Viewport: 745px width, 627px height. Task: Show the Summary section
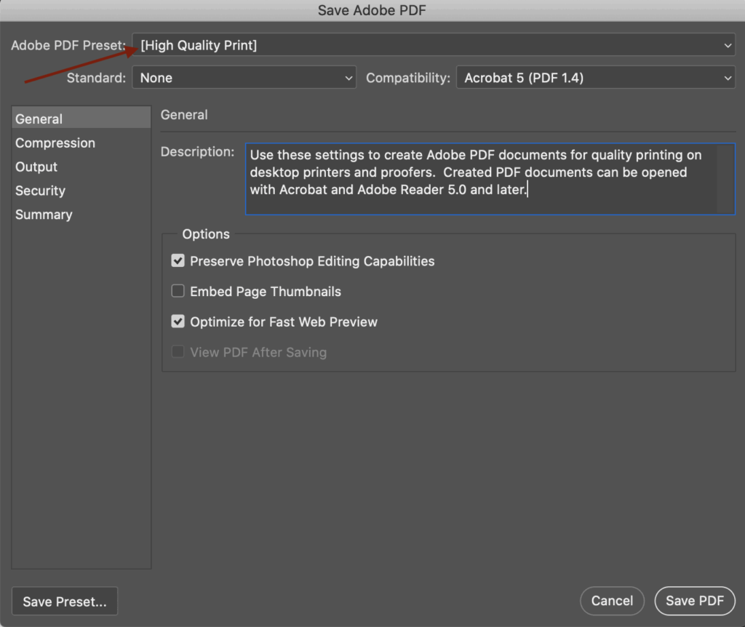click(44, 215)
